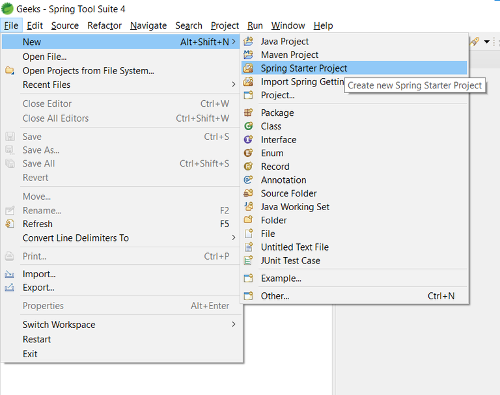Expand Convert Line Delimiters To arrow
This screenshot has height=395, width=500.
pyautogui.click(x=234, y=238)
